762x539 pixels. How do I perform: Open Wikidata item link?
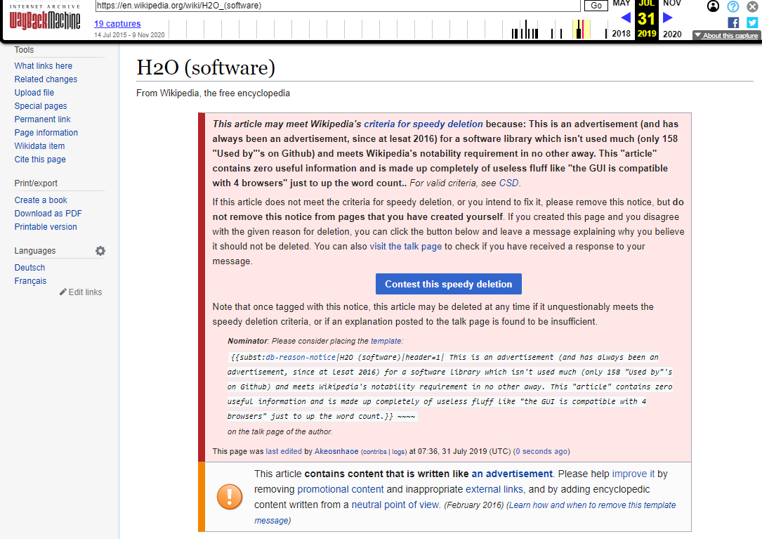click(x=39, y=146)
